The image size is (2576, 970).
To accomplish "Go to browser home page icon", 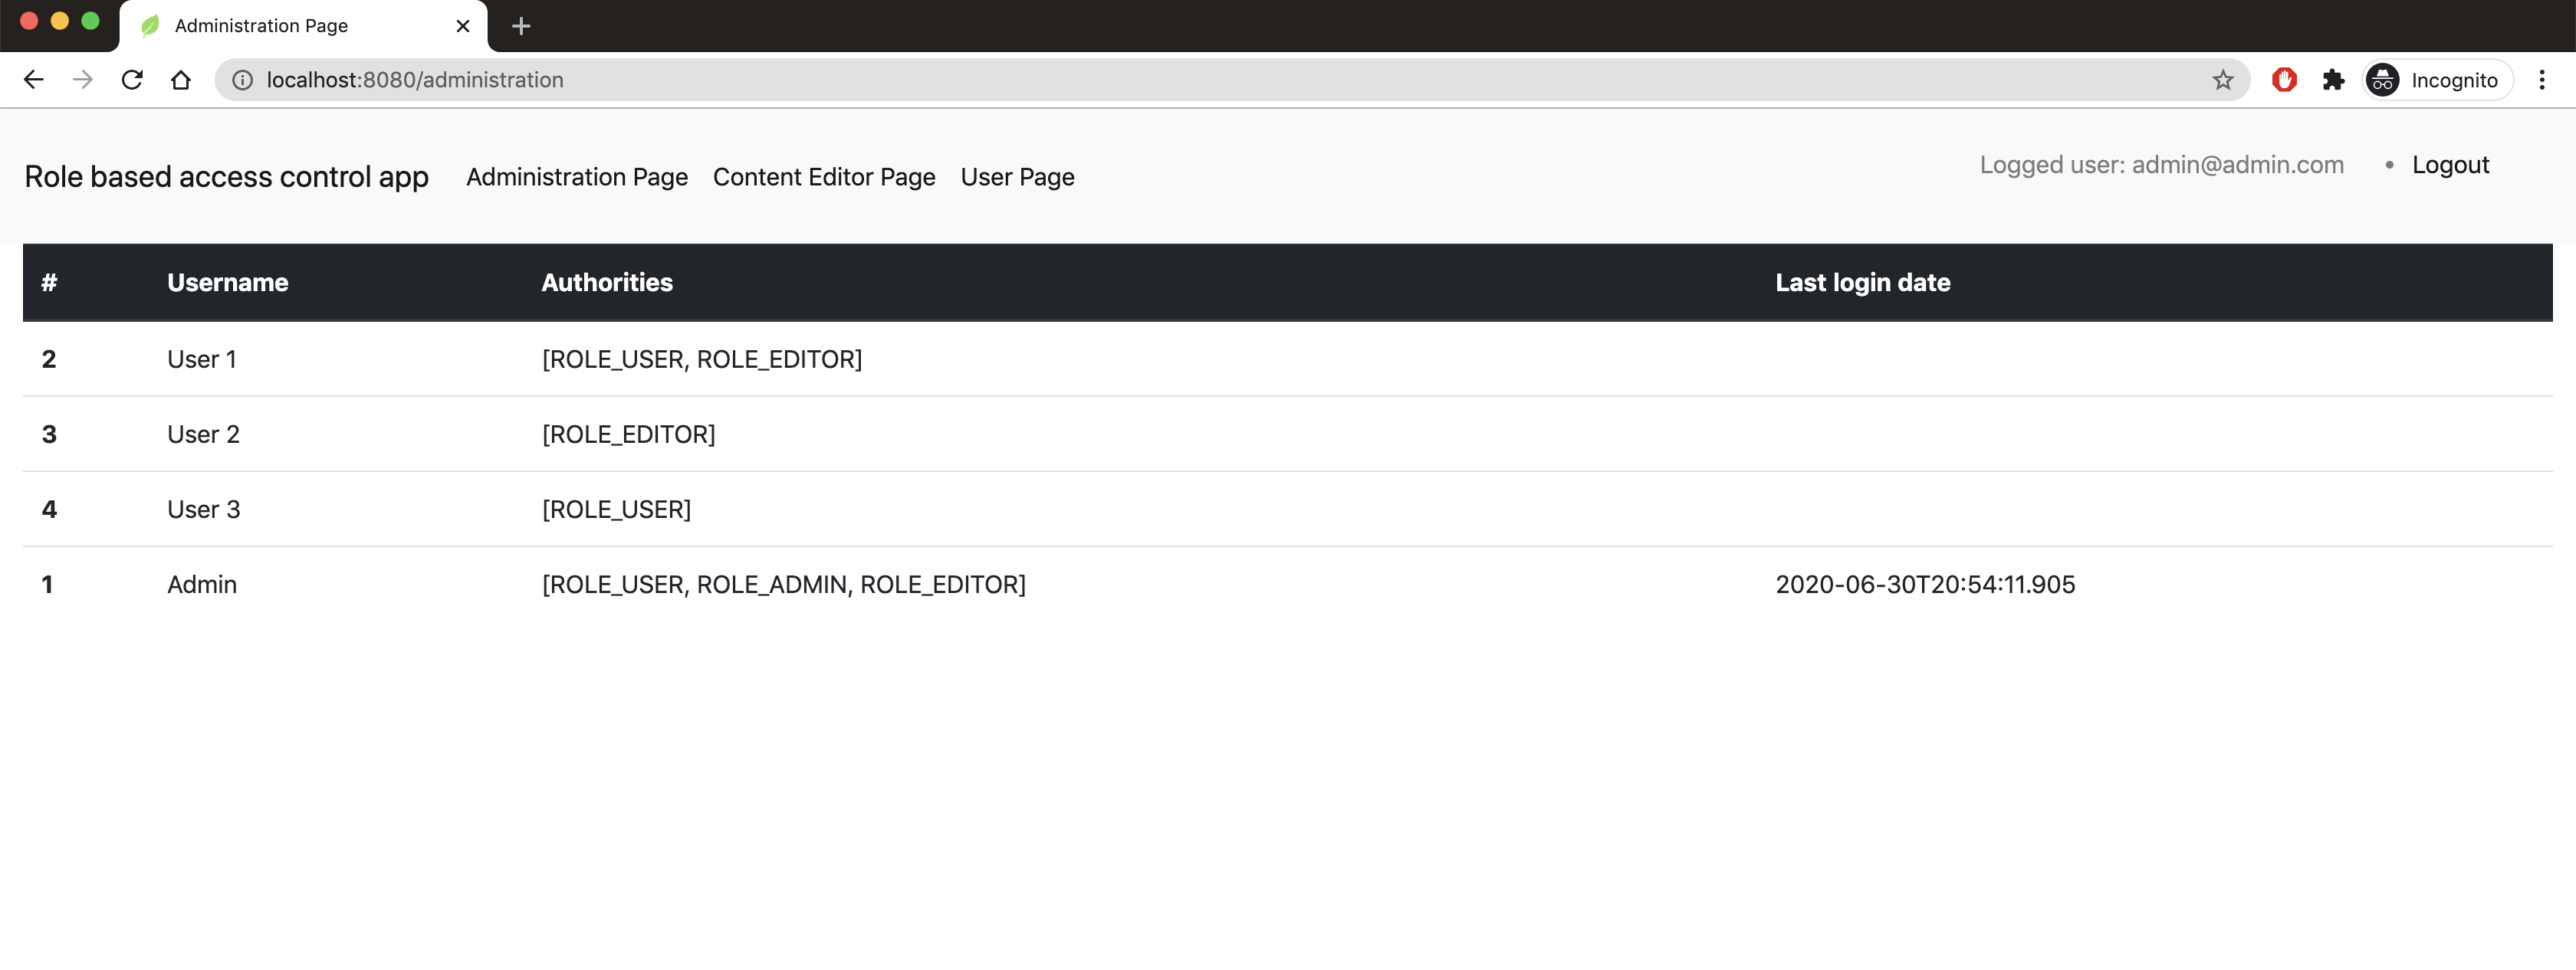I will tap(181, 80).
